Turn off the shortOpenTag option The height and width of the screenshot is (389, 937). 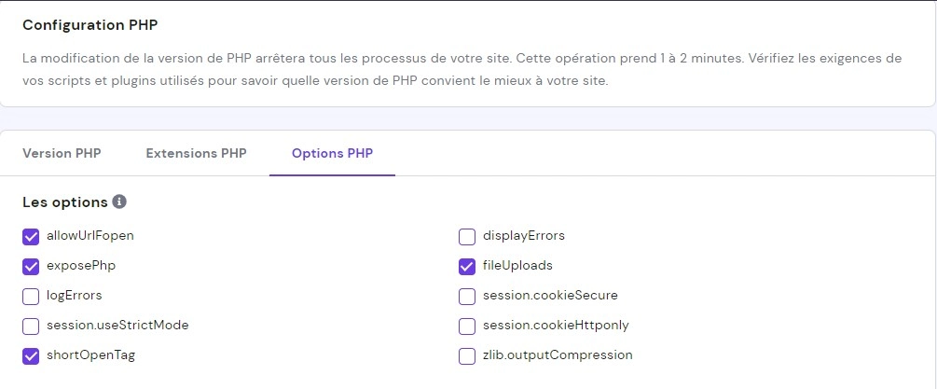(31, 355)
